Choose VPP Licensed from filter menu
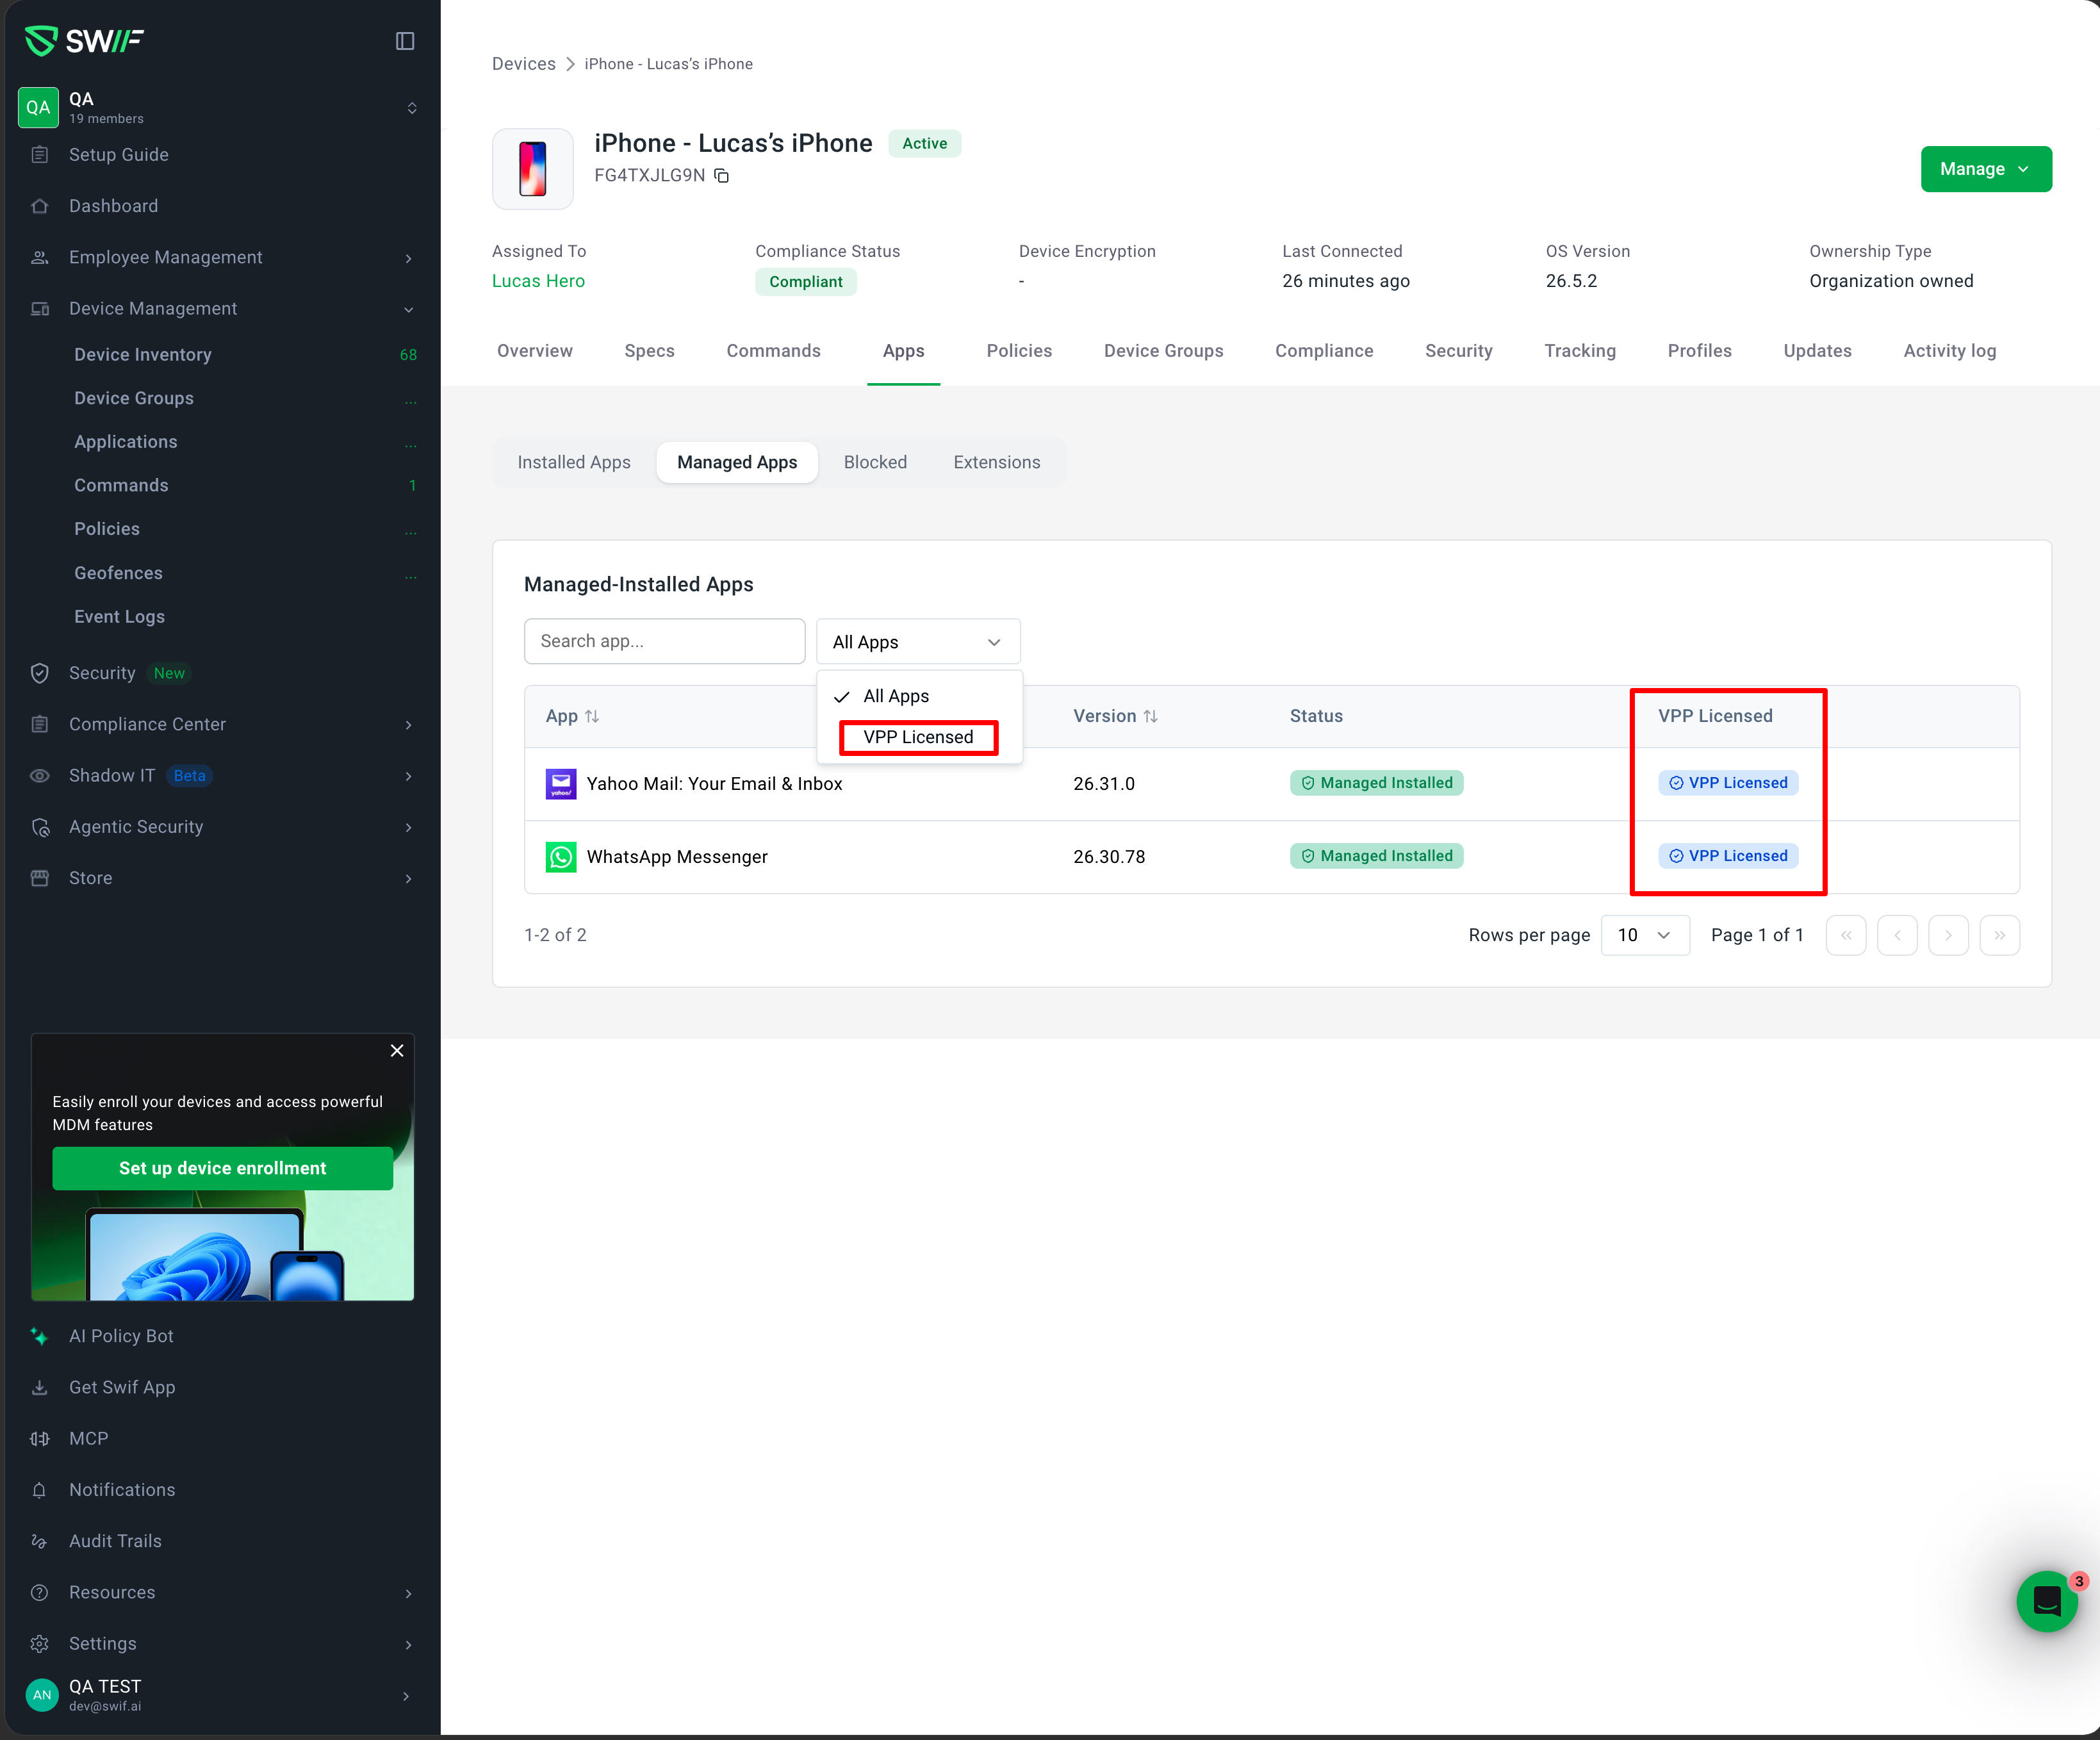The width and height of the screenshot is (2100, 1740). coord(918,737)
